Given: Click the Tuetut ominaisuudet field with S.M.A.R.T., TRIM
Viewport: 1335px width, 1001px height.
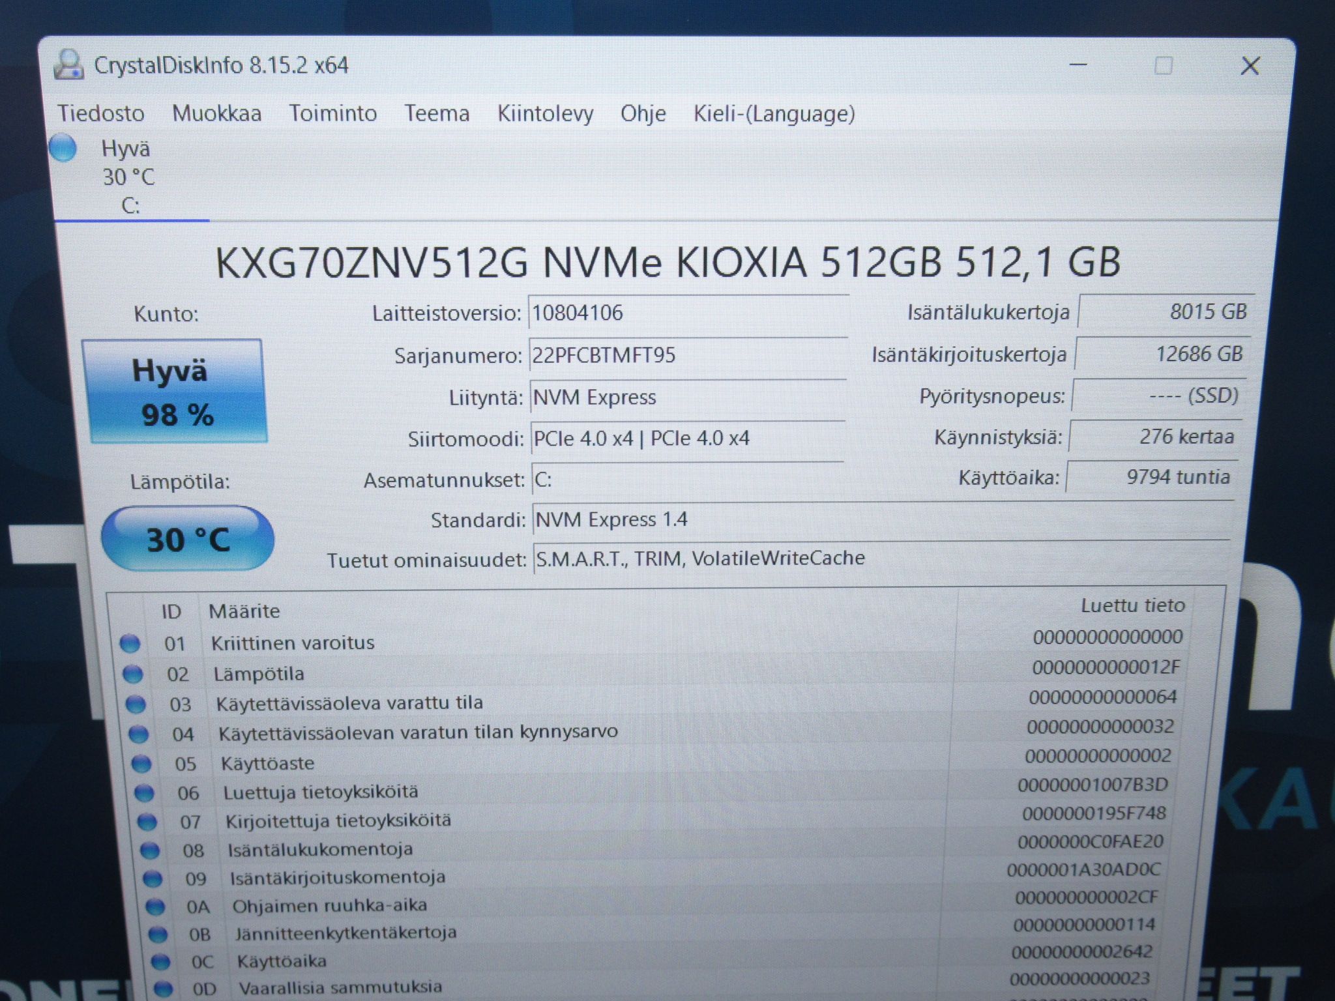Looking at the screenshot, I should 881,558.
